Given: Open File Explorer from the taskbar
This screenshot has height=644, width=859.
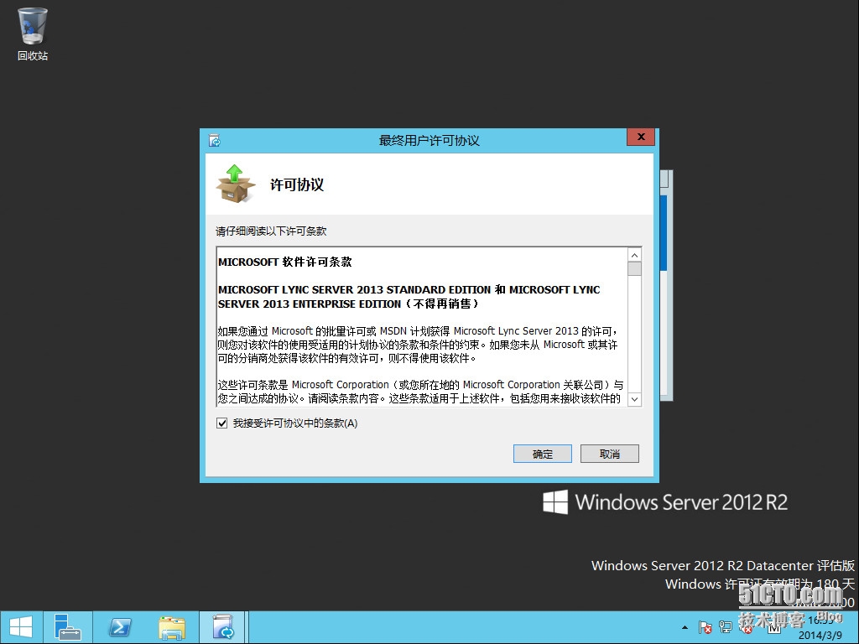Looking at the screenshot, I should coord(172,627).
